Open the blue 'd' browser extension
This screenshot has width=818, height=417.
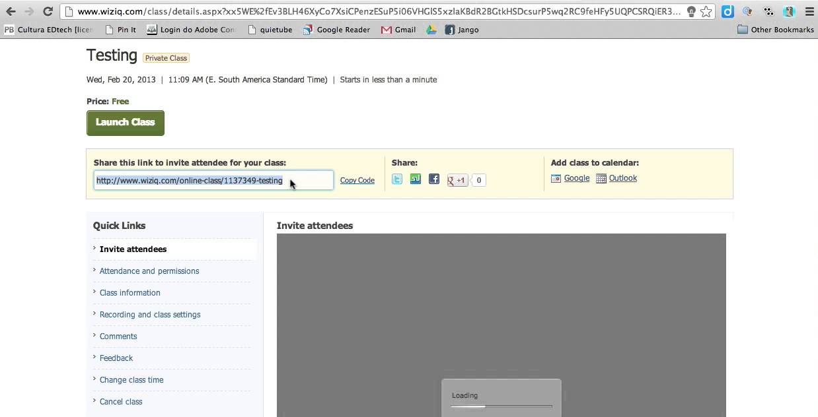[727, 11]
